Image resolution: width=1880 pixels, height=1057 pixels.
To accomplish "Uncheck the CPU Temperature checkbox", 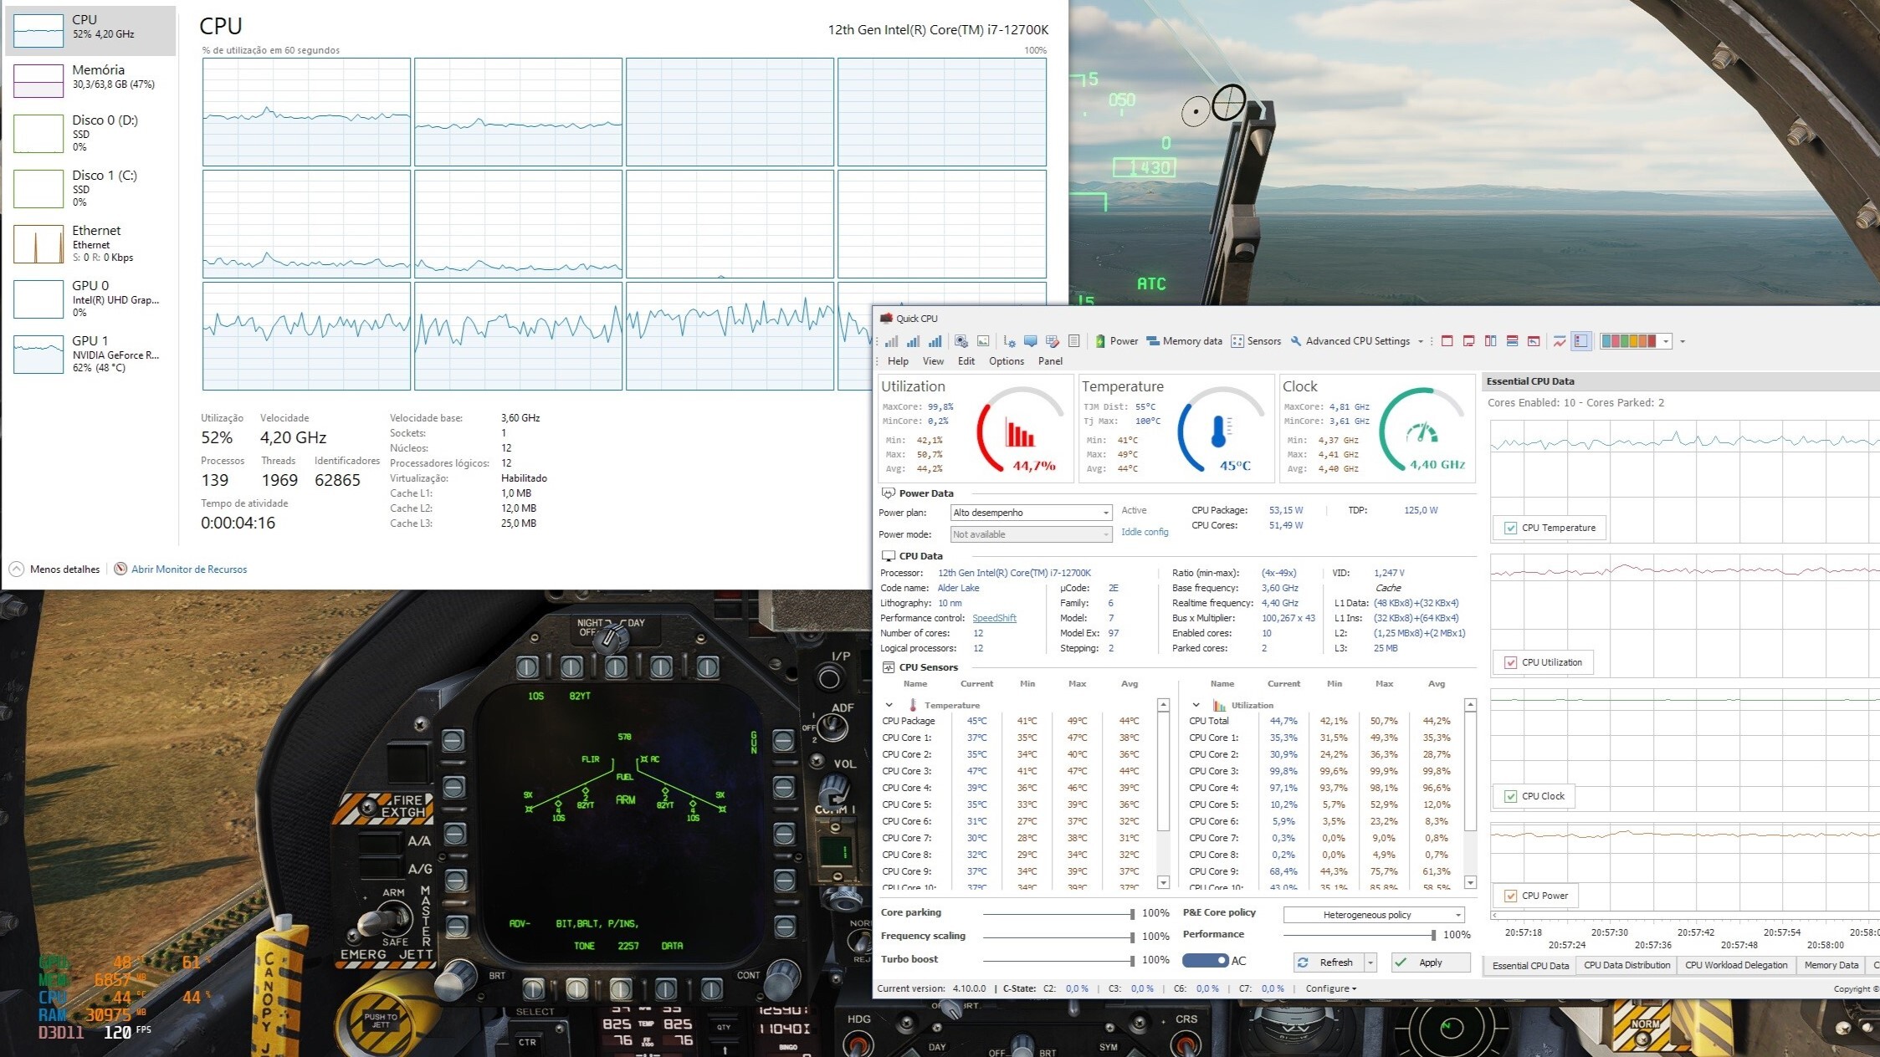I will [1510, 528].
